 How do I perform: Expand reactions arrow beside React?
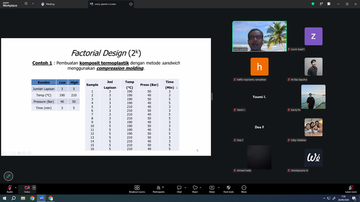[x=200, y=187]
